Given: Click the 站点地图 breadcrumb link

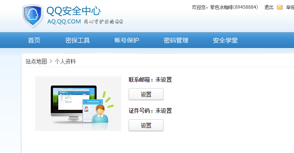Looking at the screenshot, I should (36, 61).
